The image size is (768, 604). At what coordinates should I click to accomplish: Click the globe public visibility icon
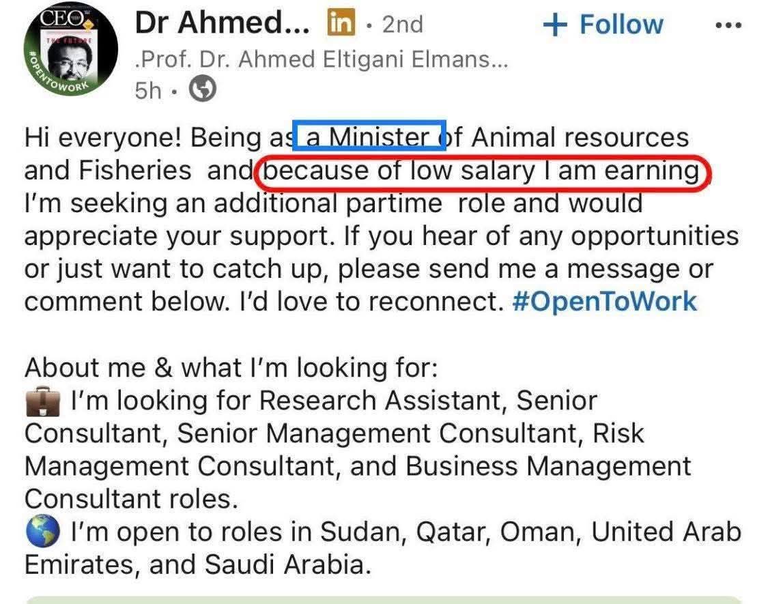[x=202, y=89]
